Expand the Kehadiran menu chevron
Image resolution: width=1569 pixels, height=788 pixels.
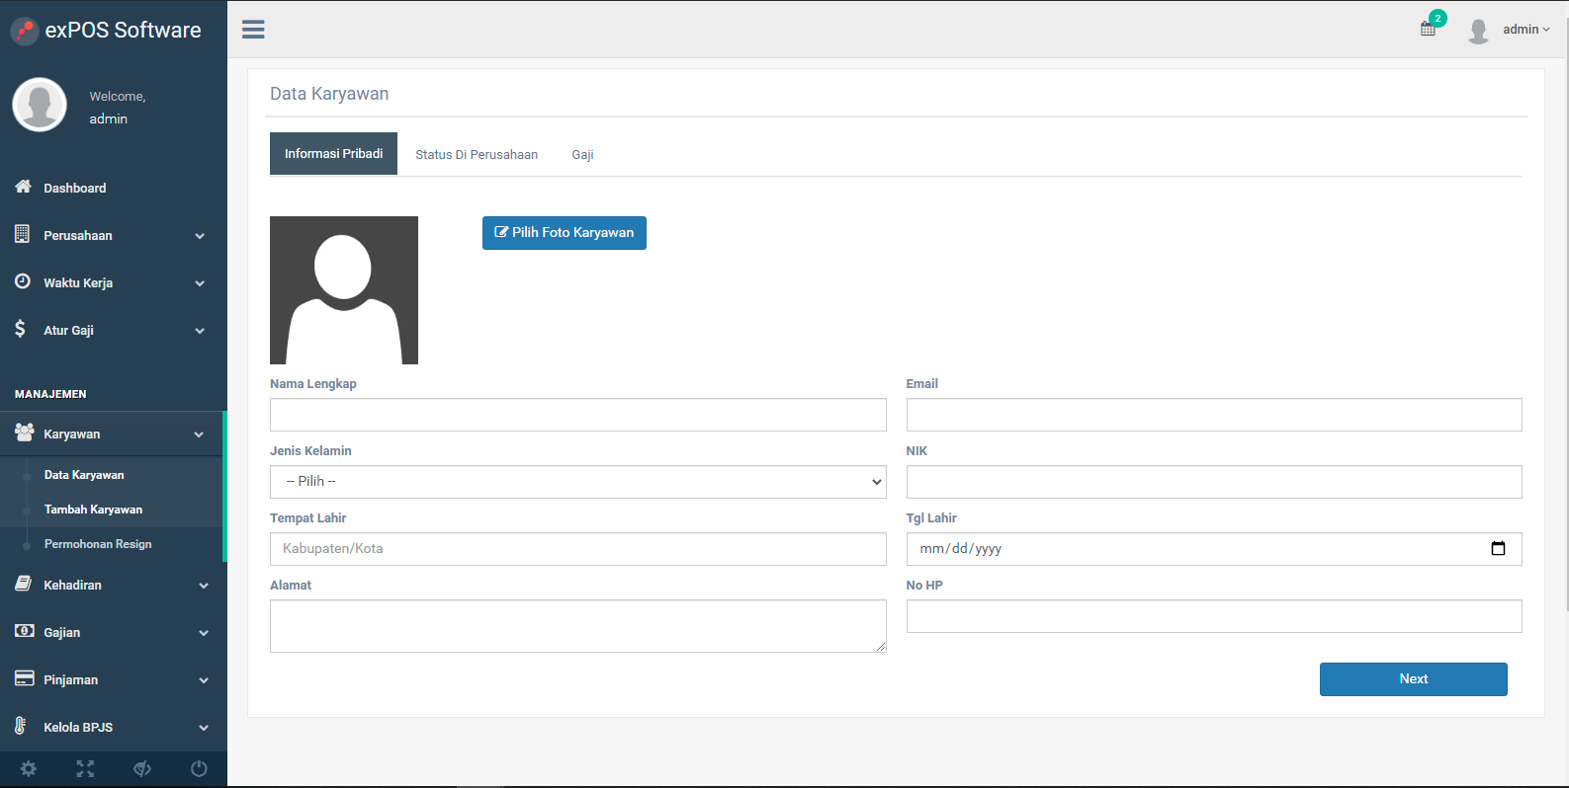click(x=204, y=586)
